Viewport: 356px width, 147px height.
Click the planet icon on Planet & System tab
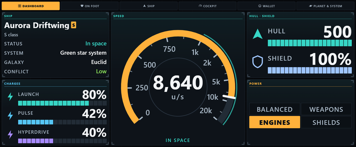tap(310, 6)
